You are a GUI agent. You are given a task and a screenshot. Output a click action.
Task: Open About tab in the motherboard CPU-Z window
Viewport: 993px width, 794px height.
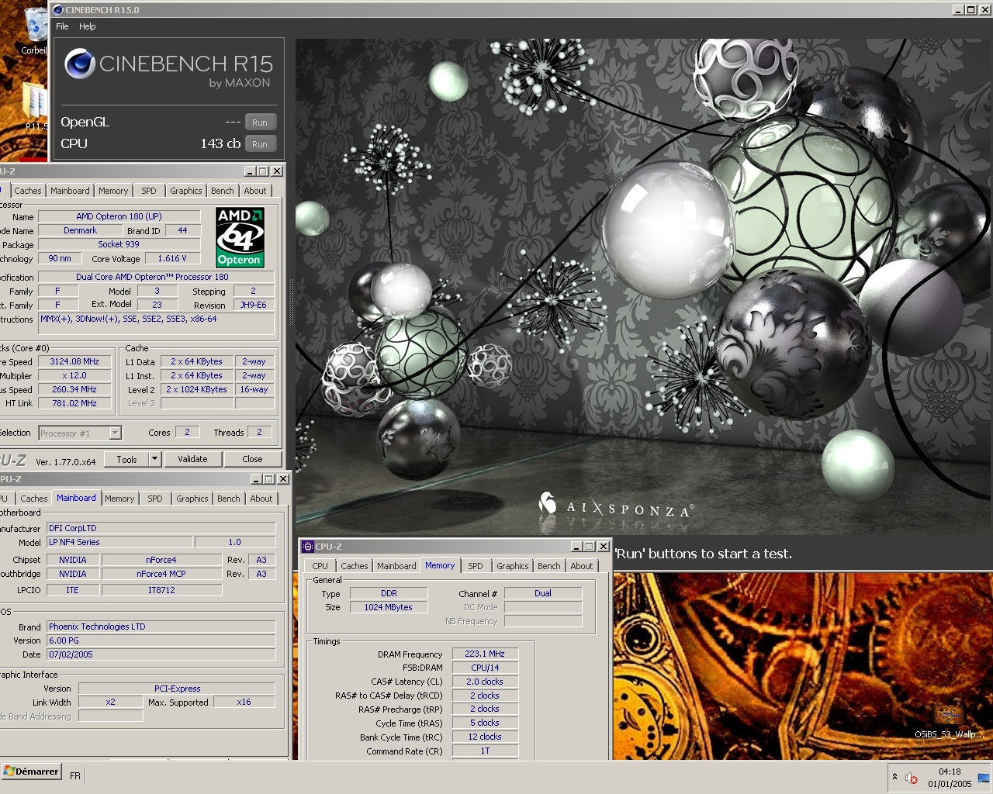(x=261, y=499)
